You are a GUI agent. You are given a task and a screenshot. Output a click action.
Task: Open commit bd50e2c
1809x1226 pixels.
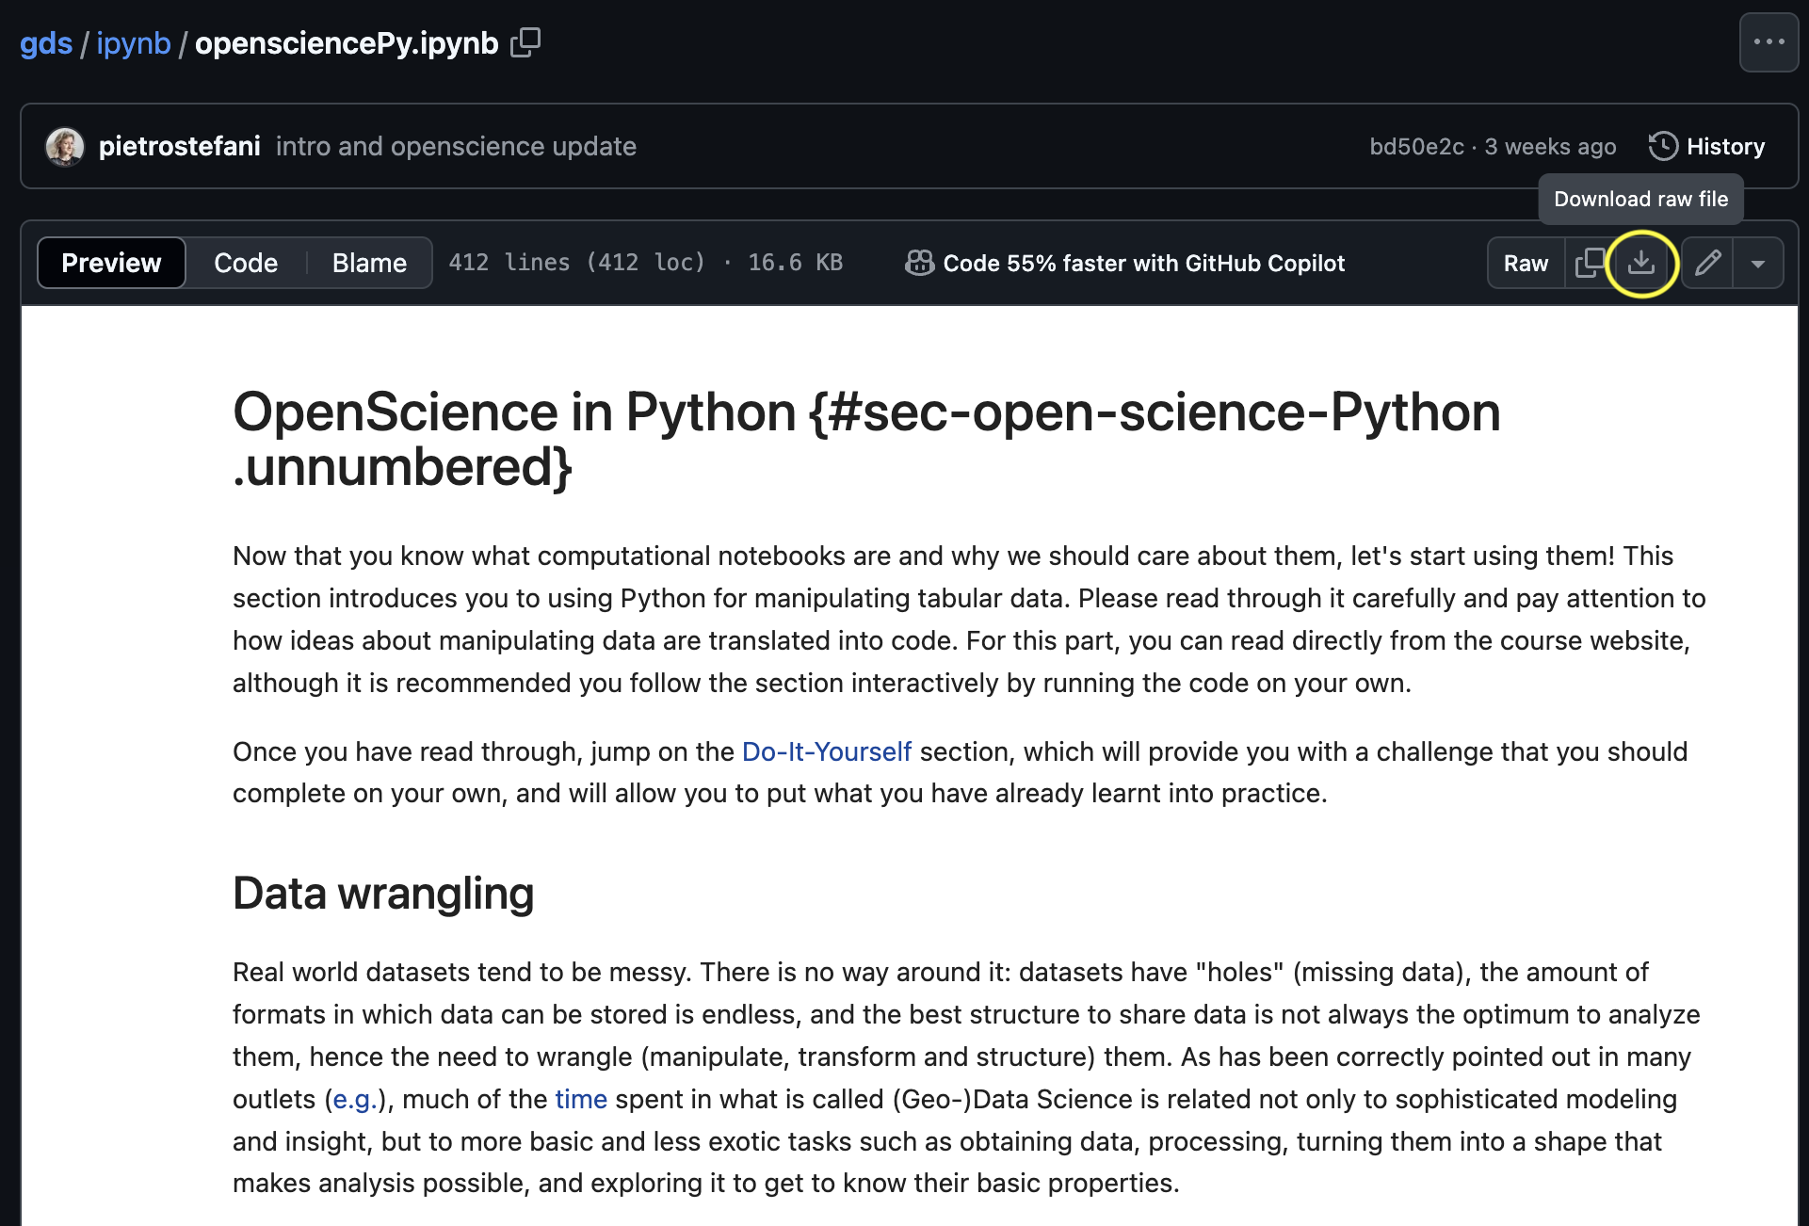(1416, 146)
